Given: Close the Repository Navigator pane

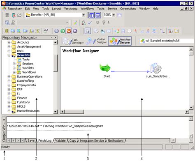Looking at the screenshot, I should pyautogui.click(x=55, y=37).
